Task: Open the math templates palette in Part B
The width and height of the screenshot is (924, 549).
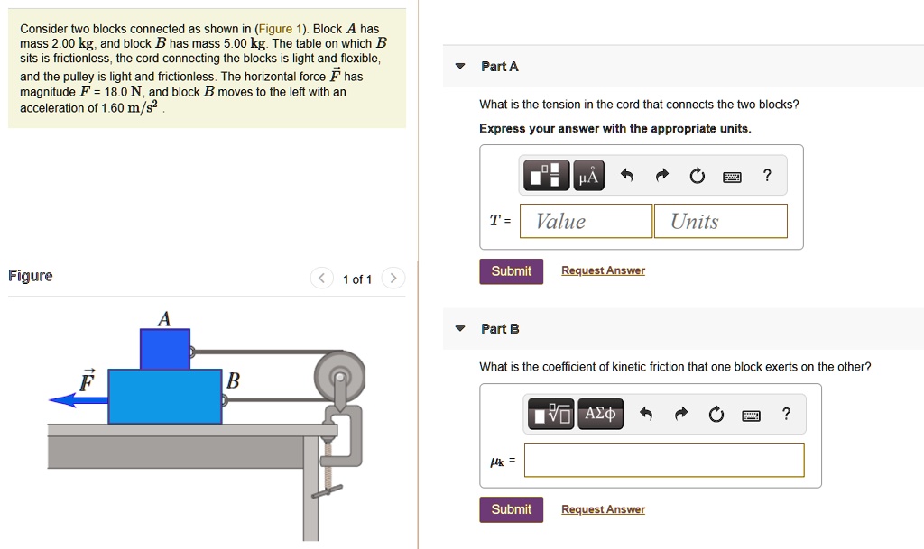Action: (x=551, y=414)
